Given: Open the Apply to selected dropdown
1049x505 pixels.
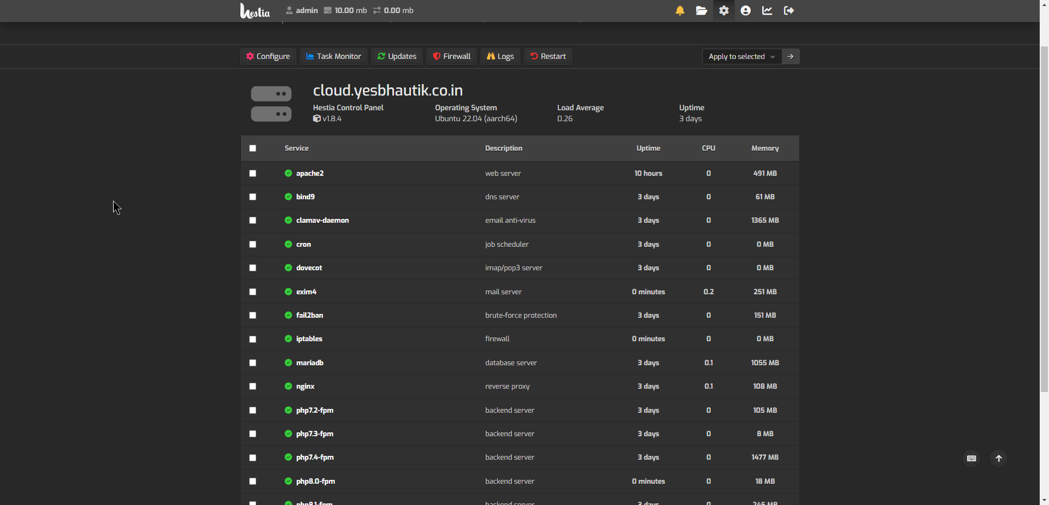Looking at the screenshot, I should (x=742, y=56).
